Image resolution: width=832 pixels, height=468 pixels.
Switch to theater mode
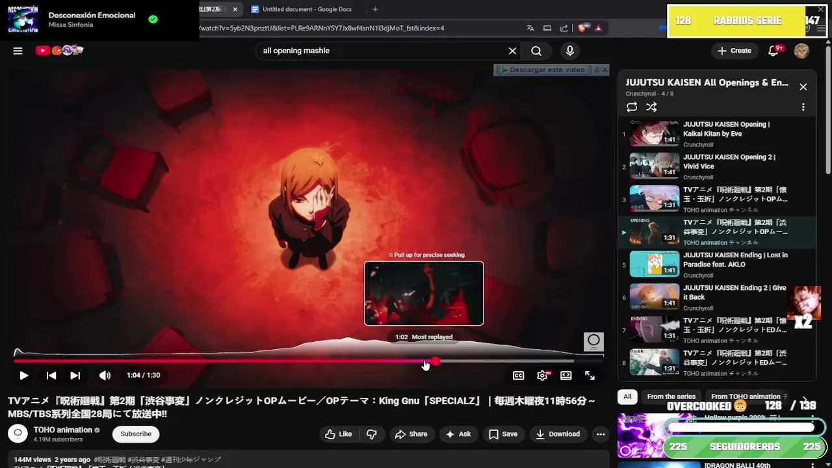566,375
